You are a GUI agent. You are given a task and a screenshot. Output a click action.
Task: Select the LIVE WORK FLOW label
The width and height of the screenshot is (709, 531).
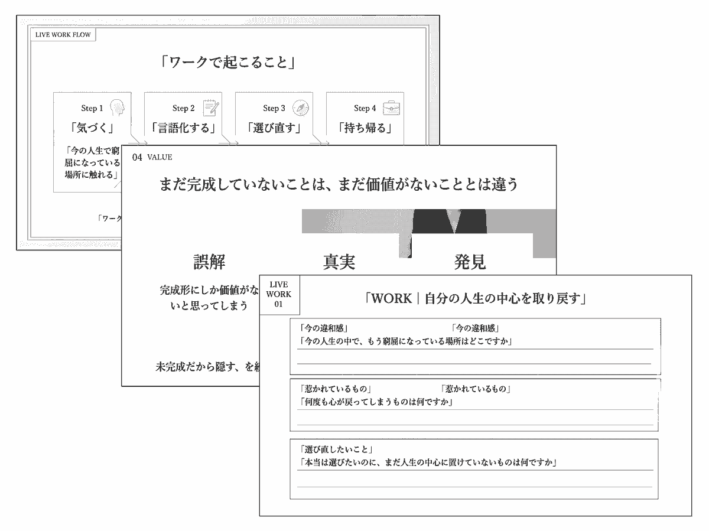pos(63,34)
